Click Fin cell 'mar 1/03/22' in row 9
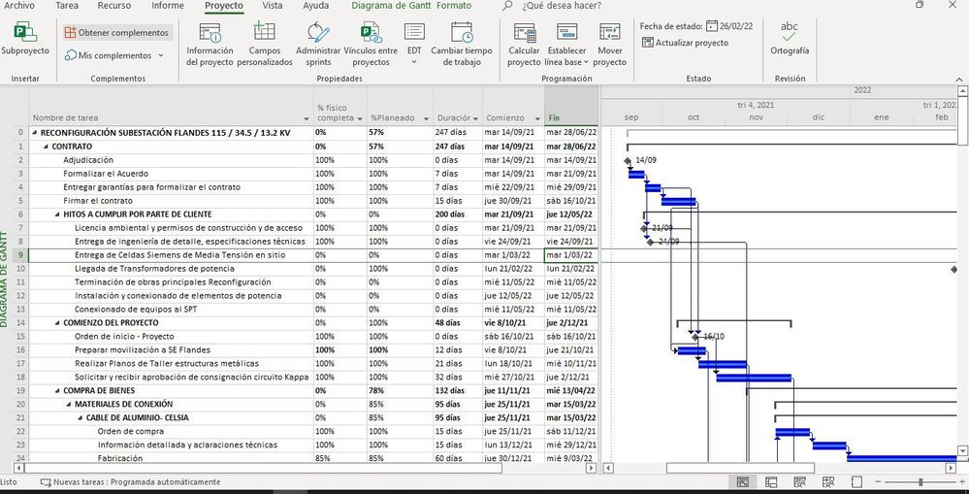The image size is (969, 494). pyautogui.click(x=571, y=255)
